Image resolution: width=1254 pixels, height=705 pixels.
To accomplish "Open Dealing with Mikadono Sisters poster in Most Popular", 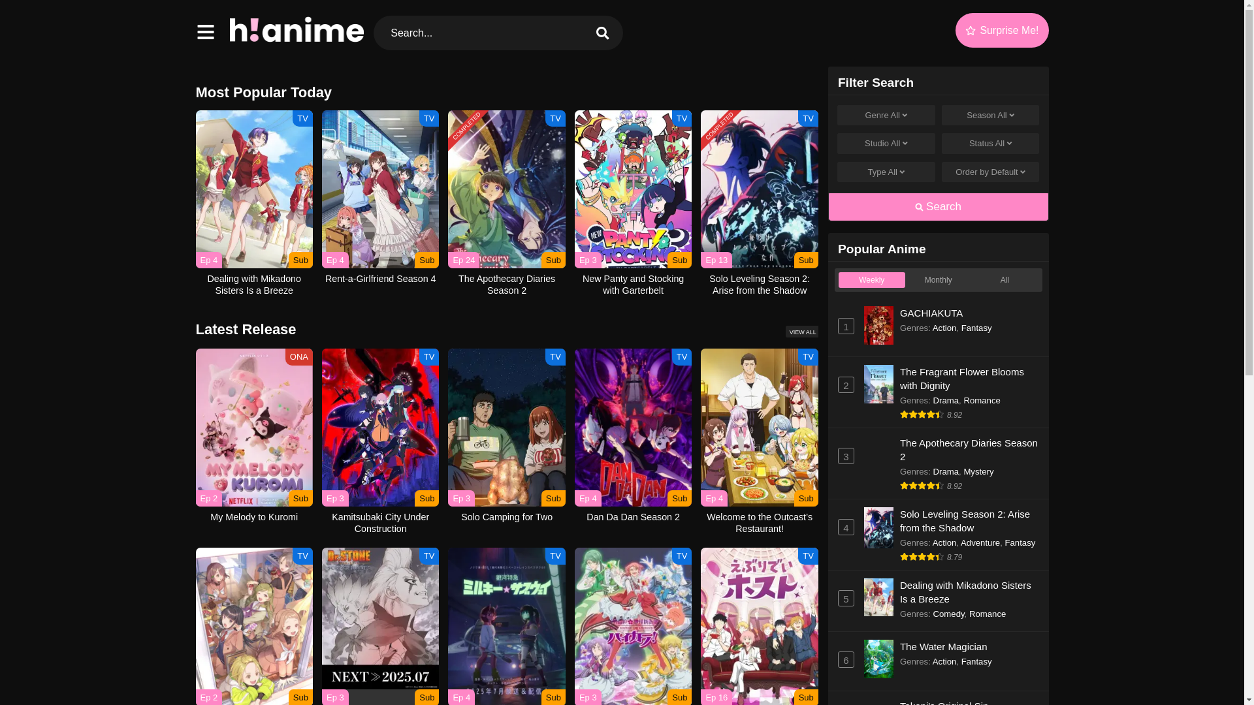I will [x=254, y=189].
